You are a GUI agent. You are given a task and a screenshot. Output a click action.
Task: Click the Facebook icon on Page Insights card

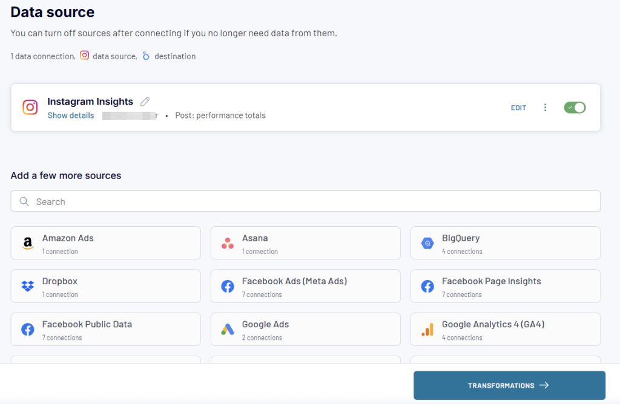pos(427,286)
